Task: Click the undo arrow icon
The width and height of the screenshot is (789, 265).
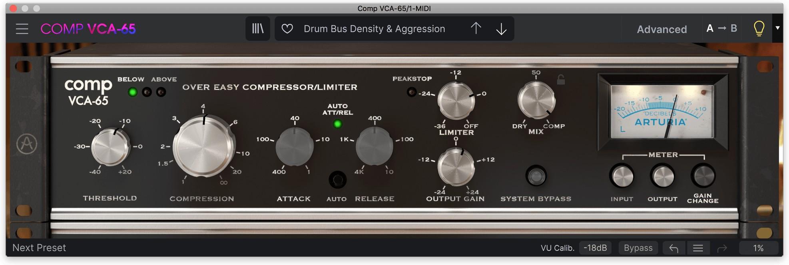Action: (x=674, y=248)
